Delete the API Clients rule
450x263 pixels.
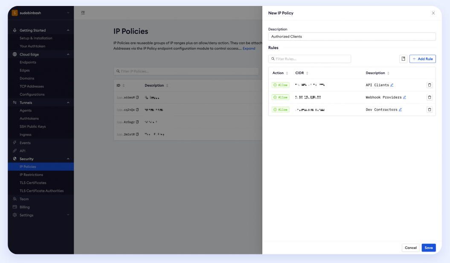point(430,85)
